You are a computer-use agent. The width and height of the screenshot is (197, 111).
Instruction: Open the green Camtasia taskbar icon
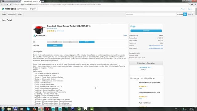[x=92, y=109]
